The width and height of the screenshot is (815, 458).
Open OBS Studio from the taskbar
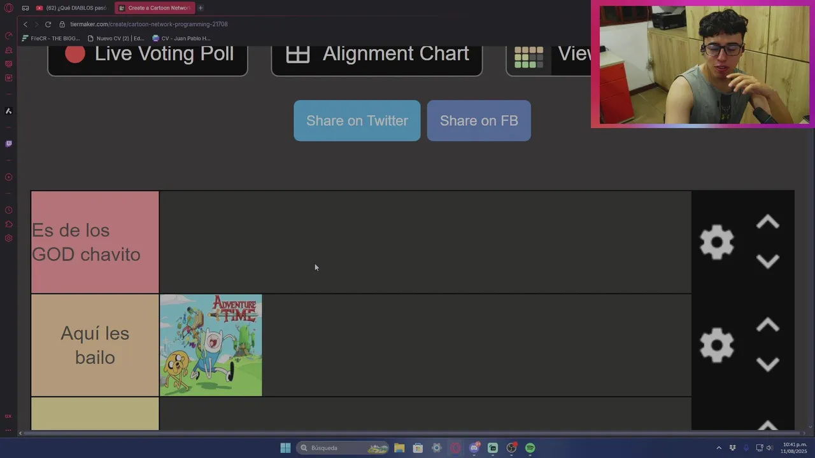[x=511, y=448]
